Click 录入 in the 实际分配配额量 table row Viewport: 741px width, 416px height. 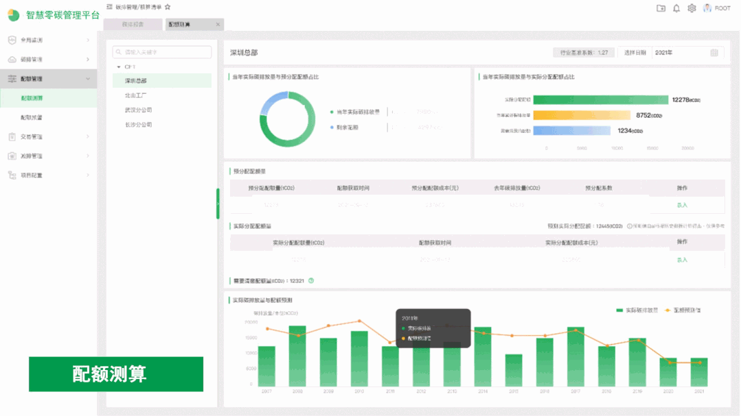[682, 260]
